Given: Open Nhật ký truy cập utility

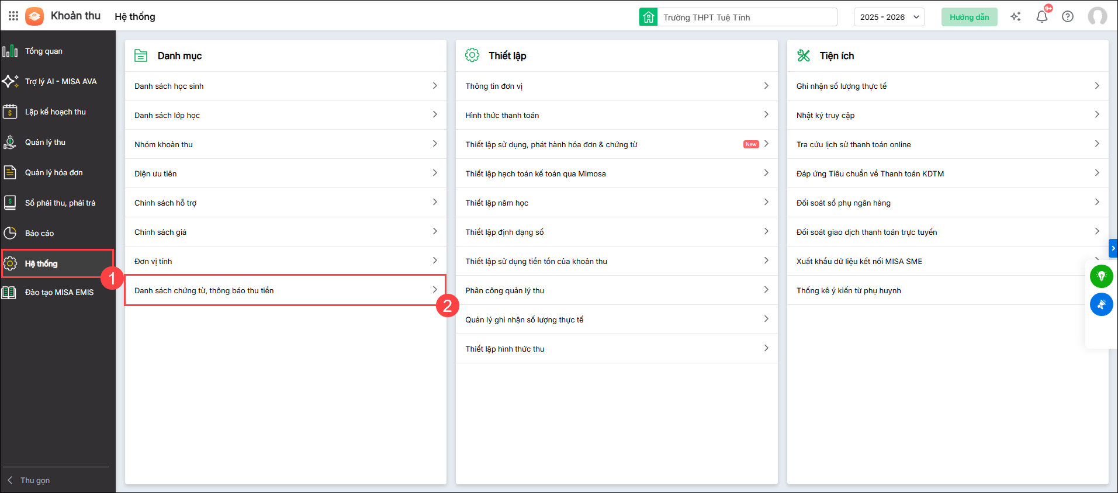Looking at the screenshot, I should pyautogui.click(x=947, y=115).
